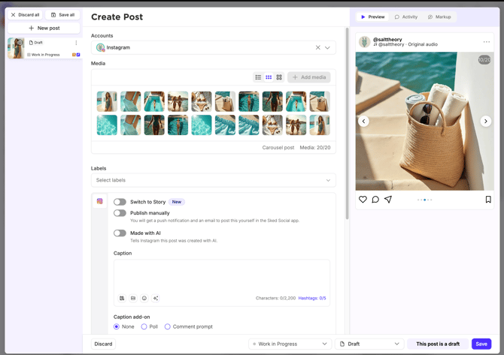Expand the Accounts dropdown chevron
Viewport: 504px width, 355px height.
click(327, 47)
